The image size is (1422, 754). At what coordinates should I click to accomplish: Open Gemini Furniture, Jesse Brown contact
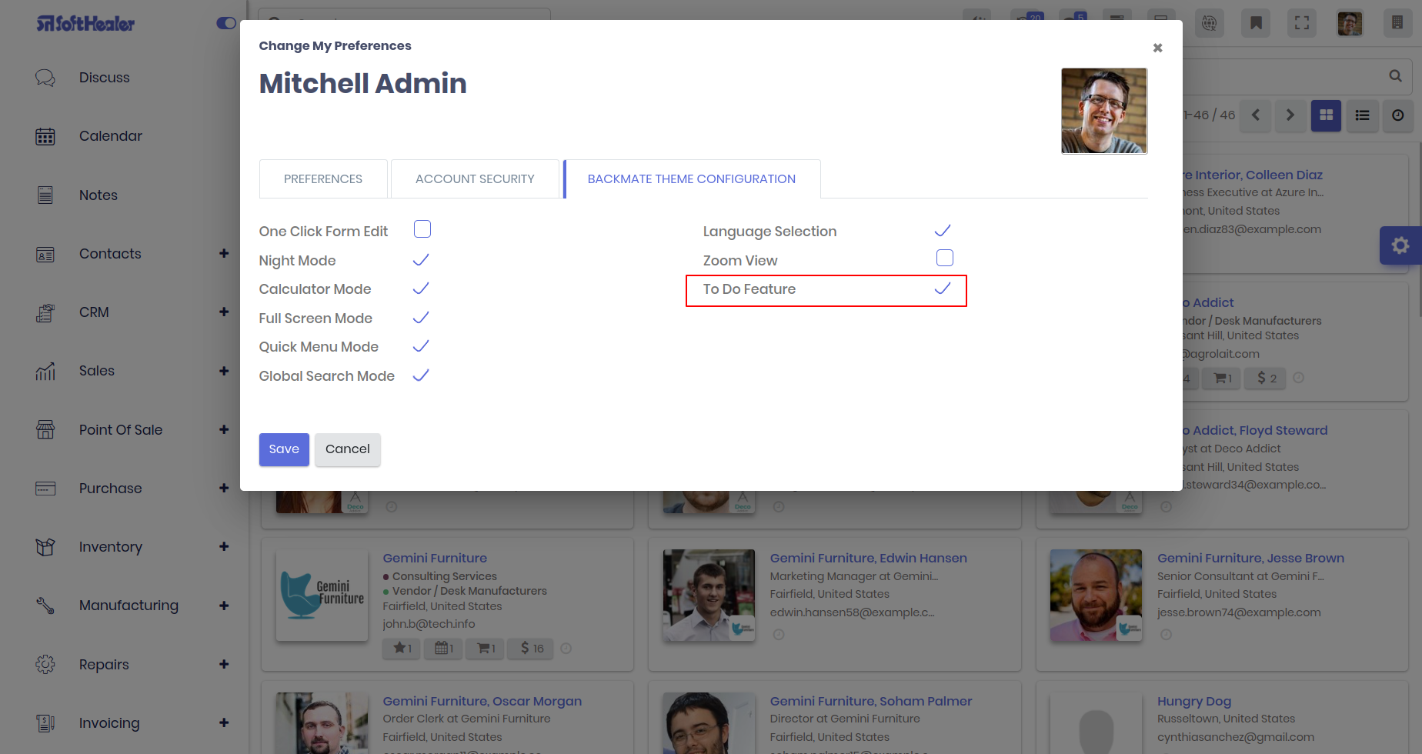1251,558
